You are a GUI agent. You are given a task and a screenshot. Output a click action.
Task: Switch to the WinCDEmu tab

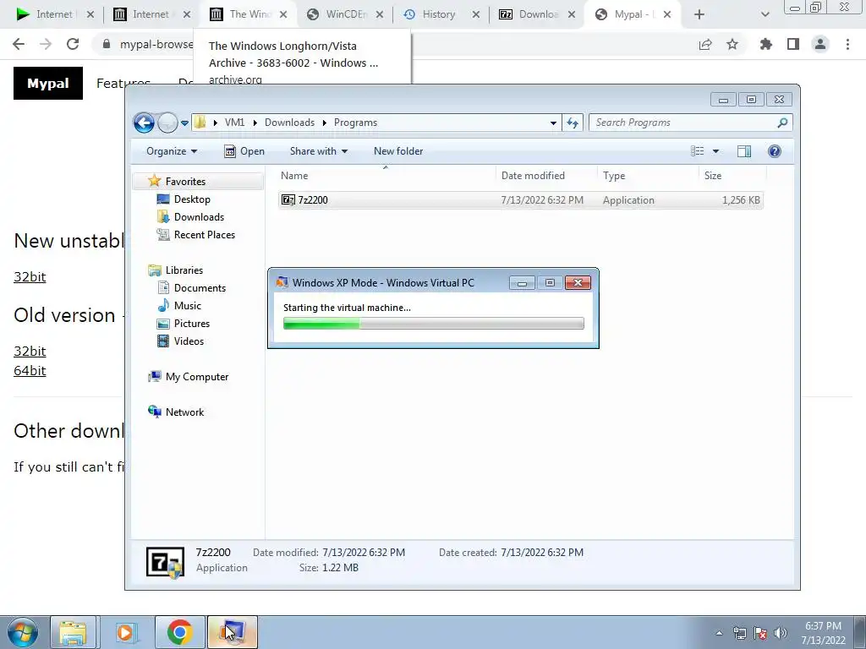pyautogui.click(x=344, y=14)
